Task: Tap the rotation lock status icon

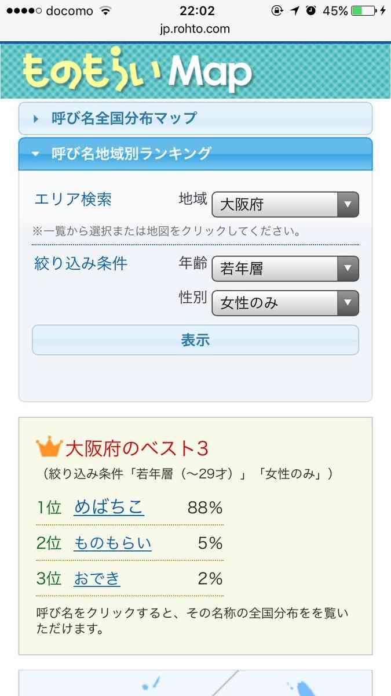Action: point(277,11)
